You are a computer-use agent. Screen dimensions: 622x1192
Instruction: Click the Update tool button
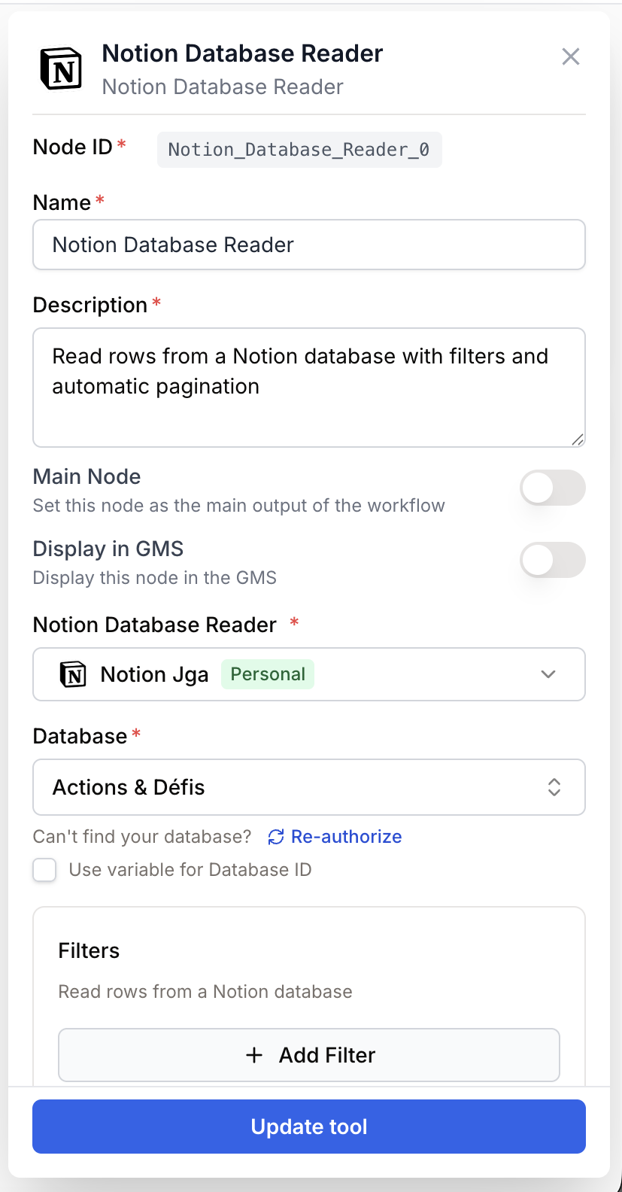click(x=309, y=1127)
